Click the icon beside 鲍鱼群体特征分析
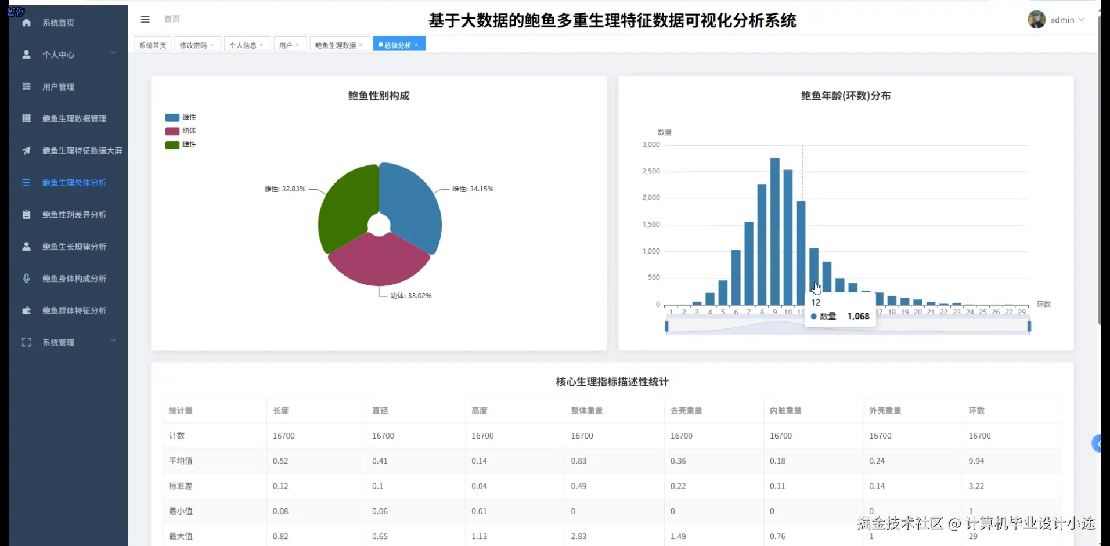 (26, 310)
